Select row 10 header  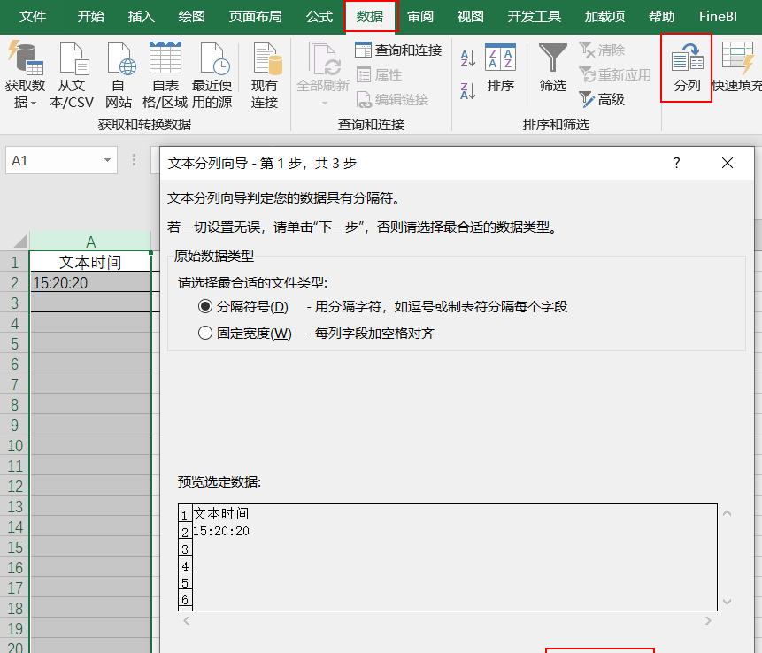pos(14,446)
